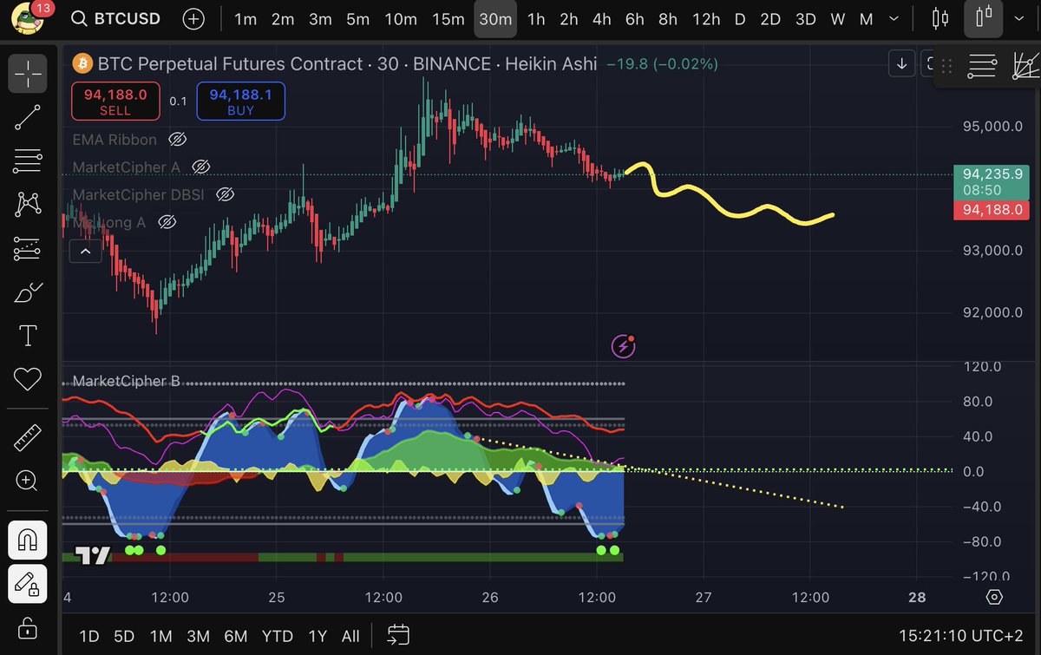Select the trend line drawing tool
Image resolution: width=1041 pixels, height=655 pixels.
[28, 116]
